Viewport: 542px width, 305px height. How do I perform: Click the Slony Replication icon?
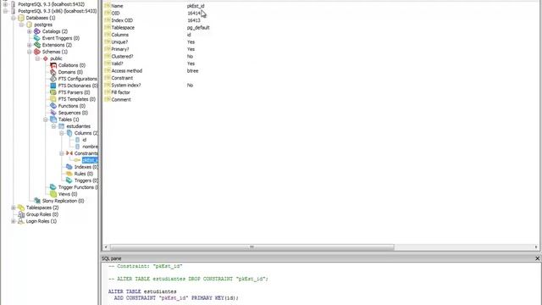coord(37,201)
